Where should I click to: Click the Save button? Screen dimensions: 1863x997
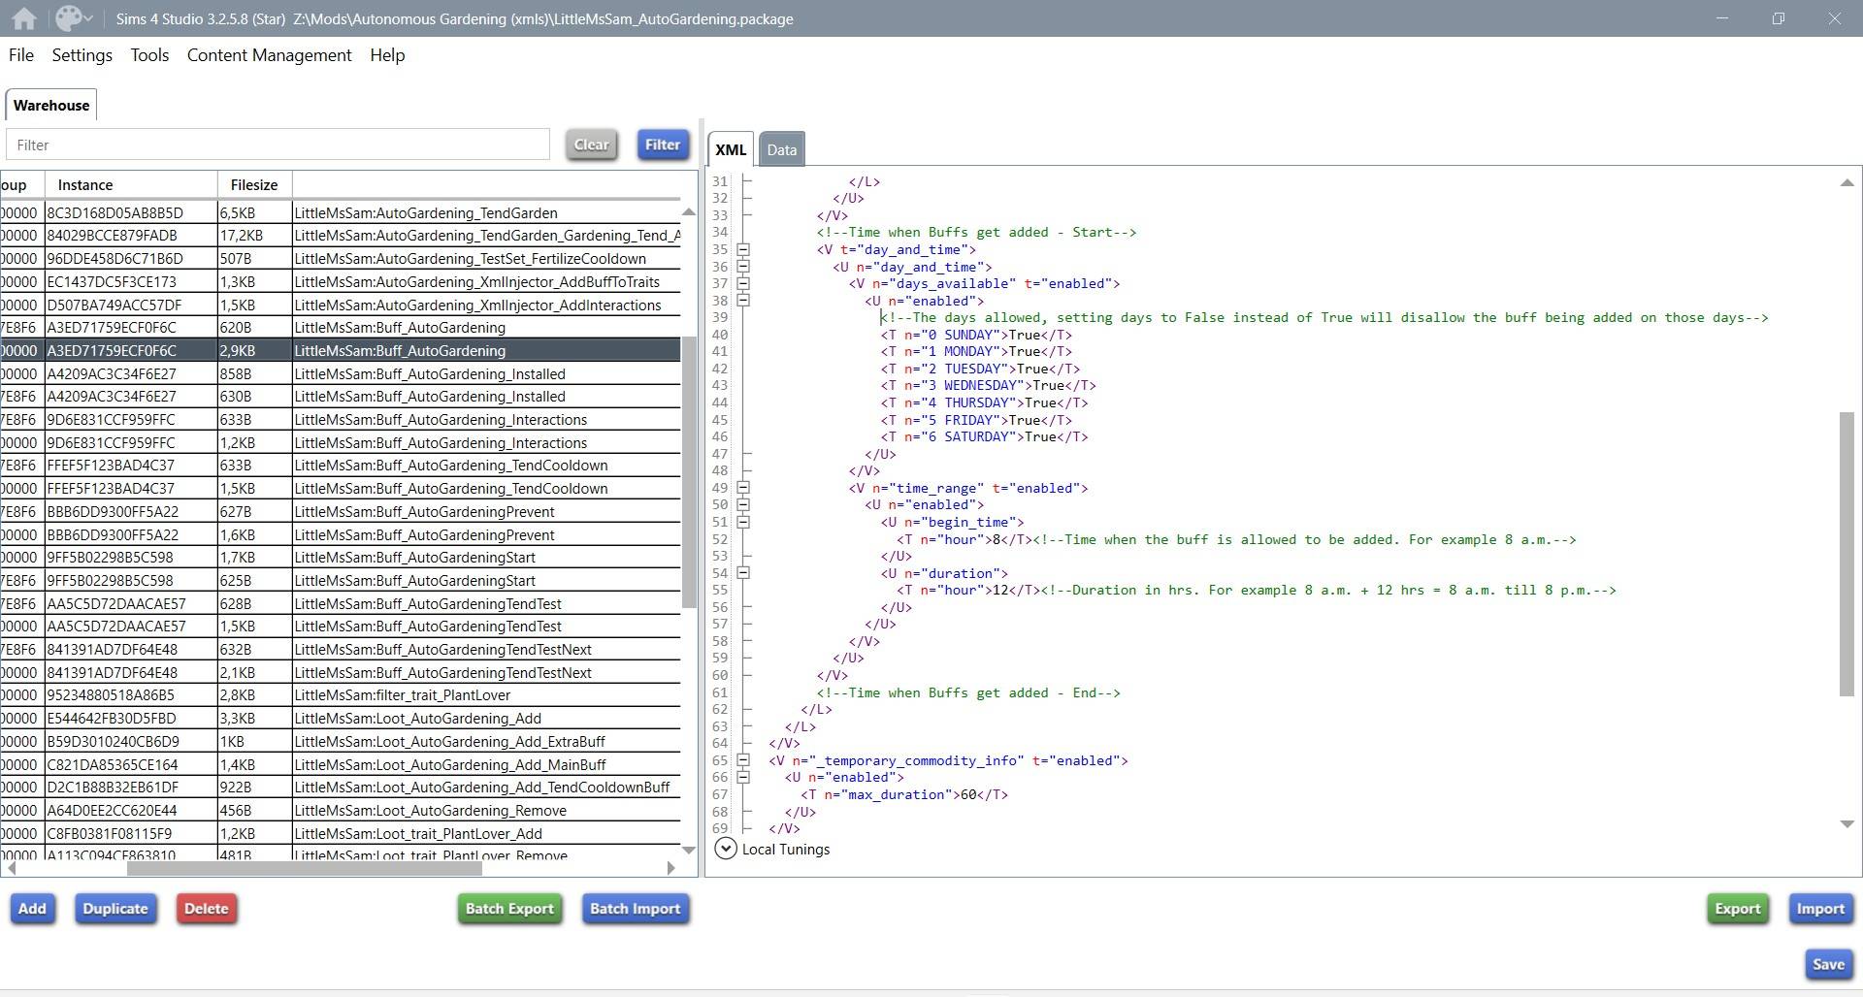pyautogui.click(x=1828, y=964)
